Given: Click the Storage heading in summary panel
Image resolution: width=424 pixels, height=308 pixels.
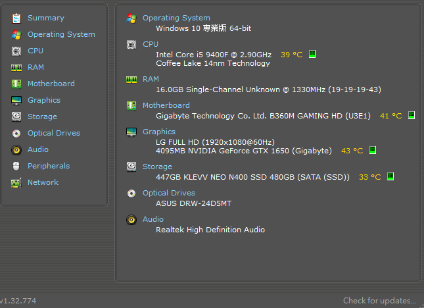Looking at the screenshot, I should pos(157,167).
